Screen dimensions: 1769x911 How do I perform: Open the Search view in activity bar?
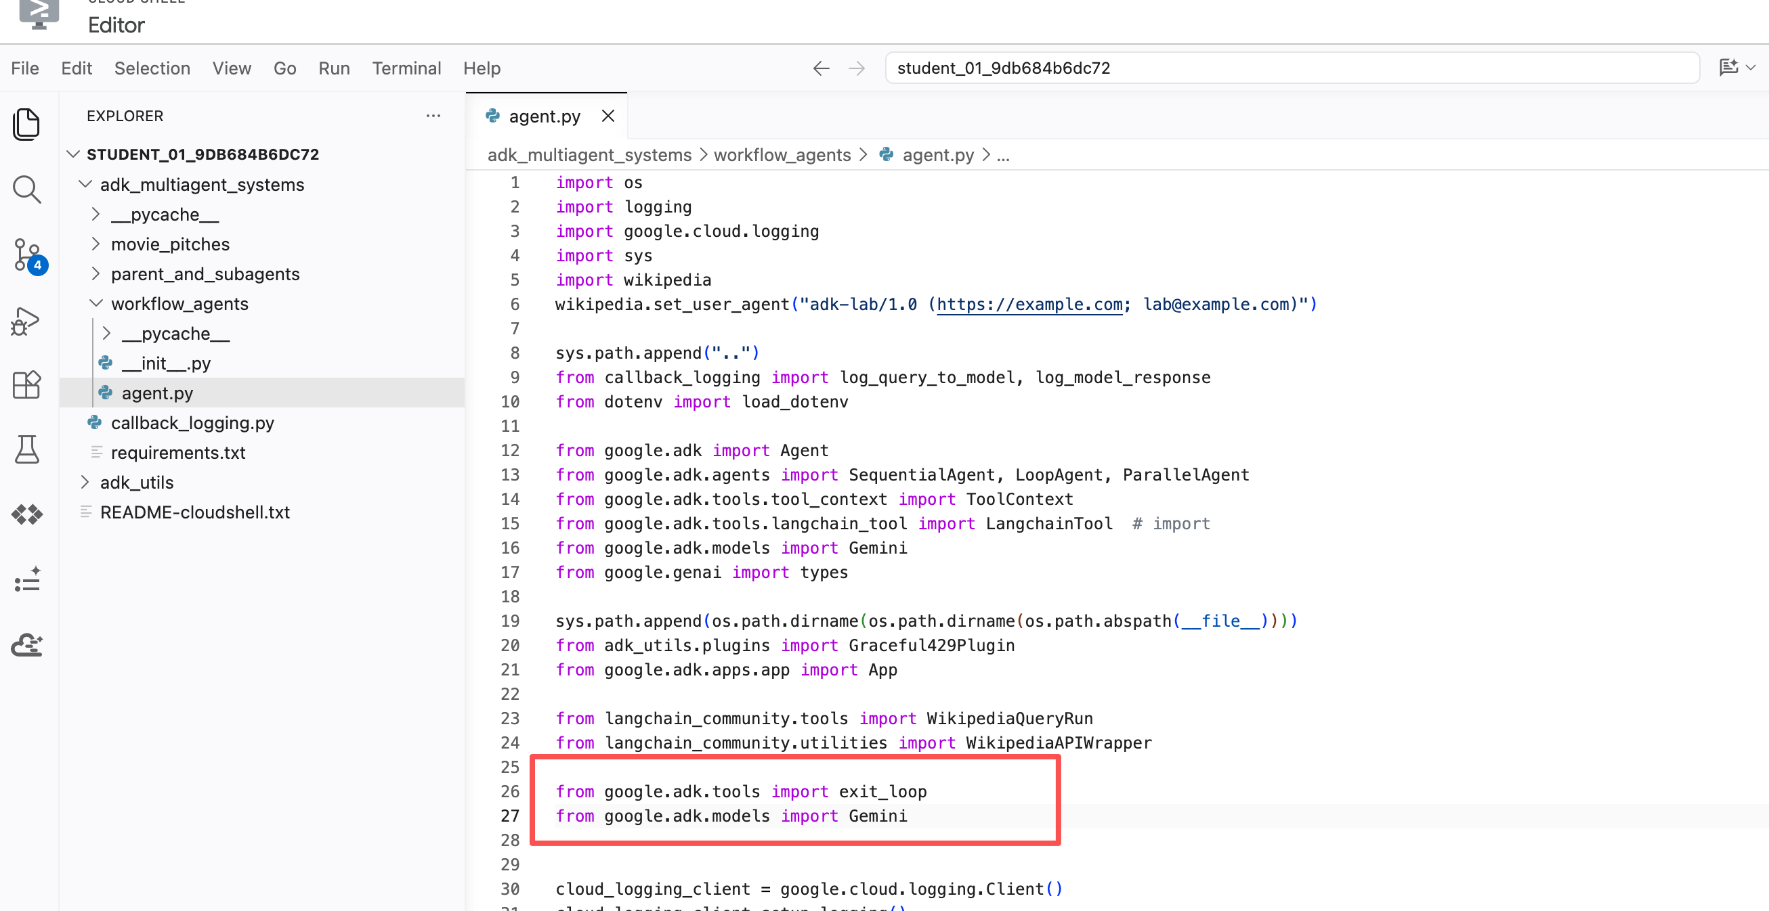click(27, 189)
